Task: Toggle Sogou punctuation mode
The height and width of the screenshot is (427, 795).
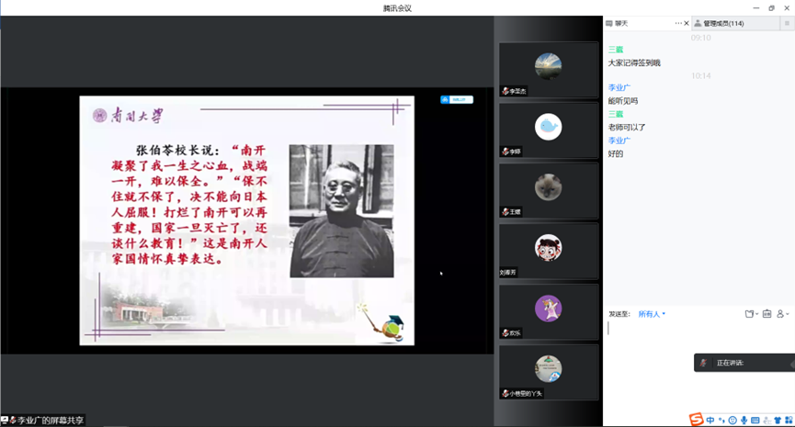Action: point(721,420)
